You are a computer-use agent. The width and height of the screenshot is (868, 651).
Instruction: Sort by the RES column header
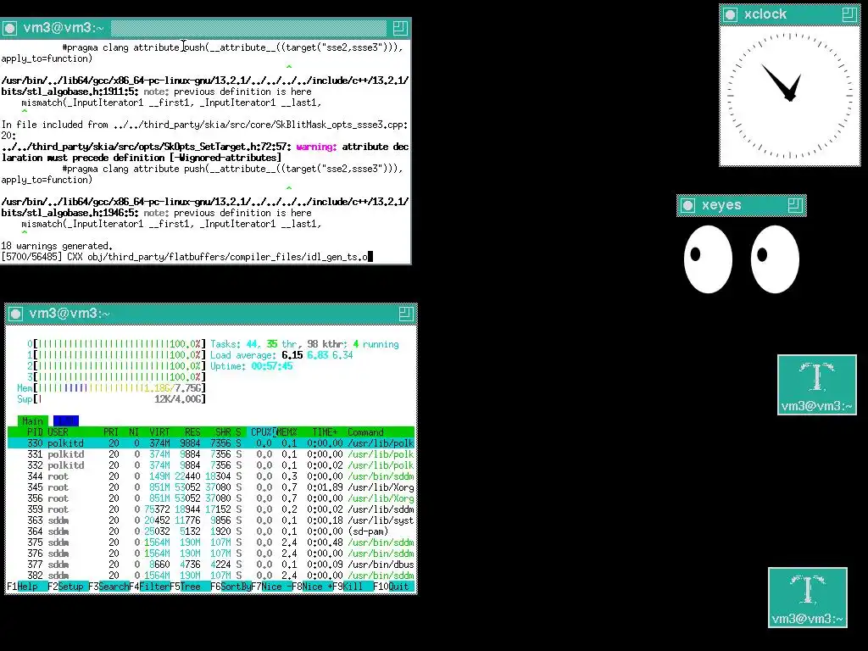(192, 432)
